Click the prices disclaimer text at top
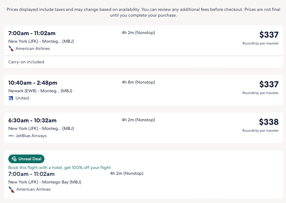This screenshot has width=286, height=203. 143,12
